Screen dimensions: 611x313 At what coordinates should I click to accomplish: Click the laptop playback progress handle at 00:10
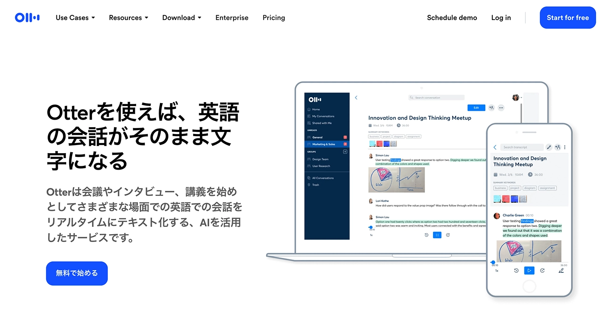coord(371,227)
